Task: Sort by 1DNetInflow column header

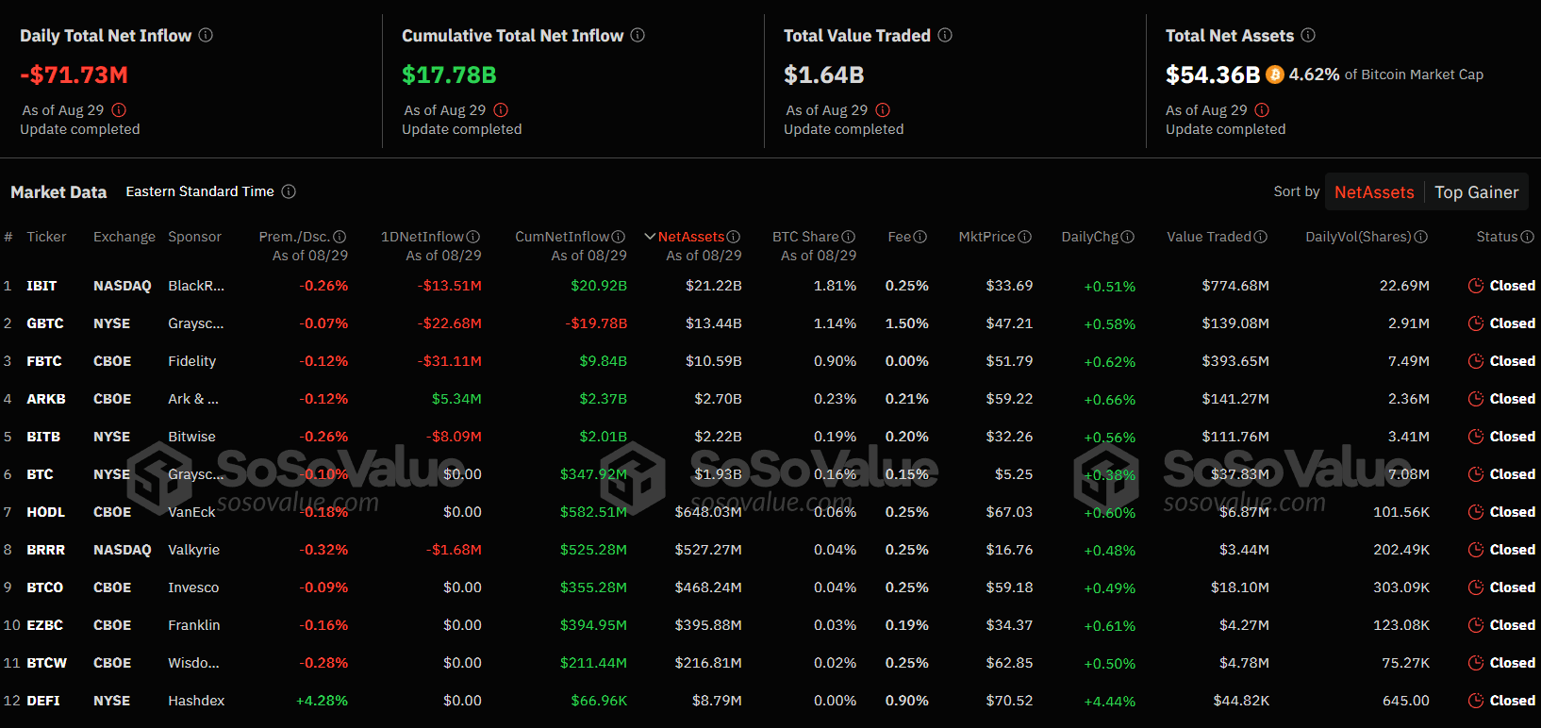Action: (x=423, y=237)
